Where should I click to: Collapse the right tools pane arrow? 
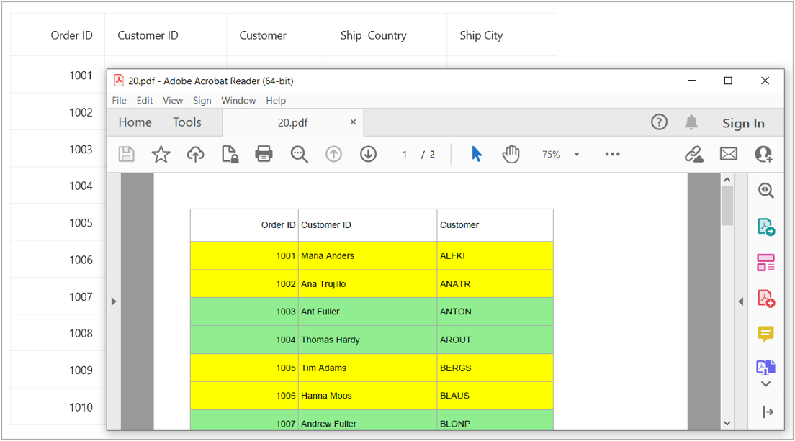(740, 301)
